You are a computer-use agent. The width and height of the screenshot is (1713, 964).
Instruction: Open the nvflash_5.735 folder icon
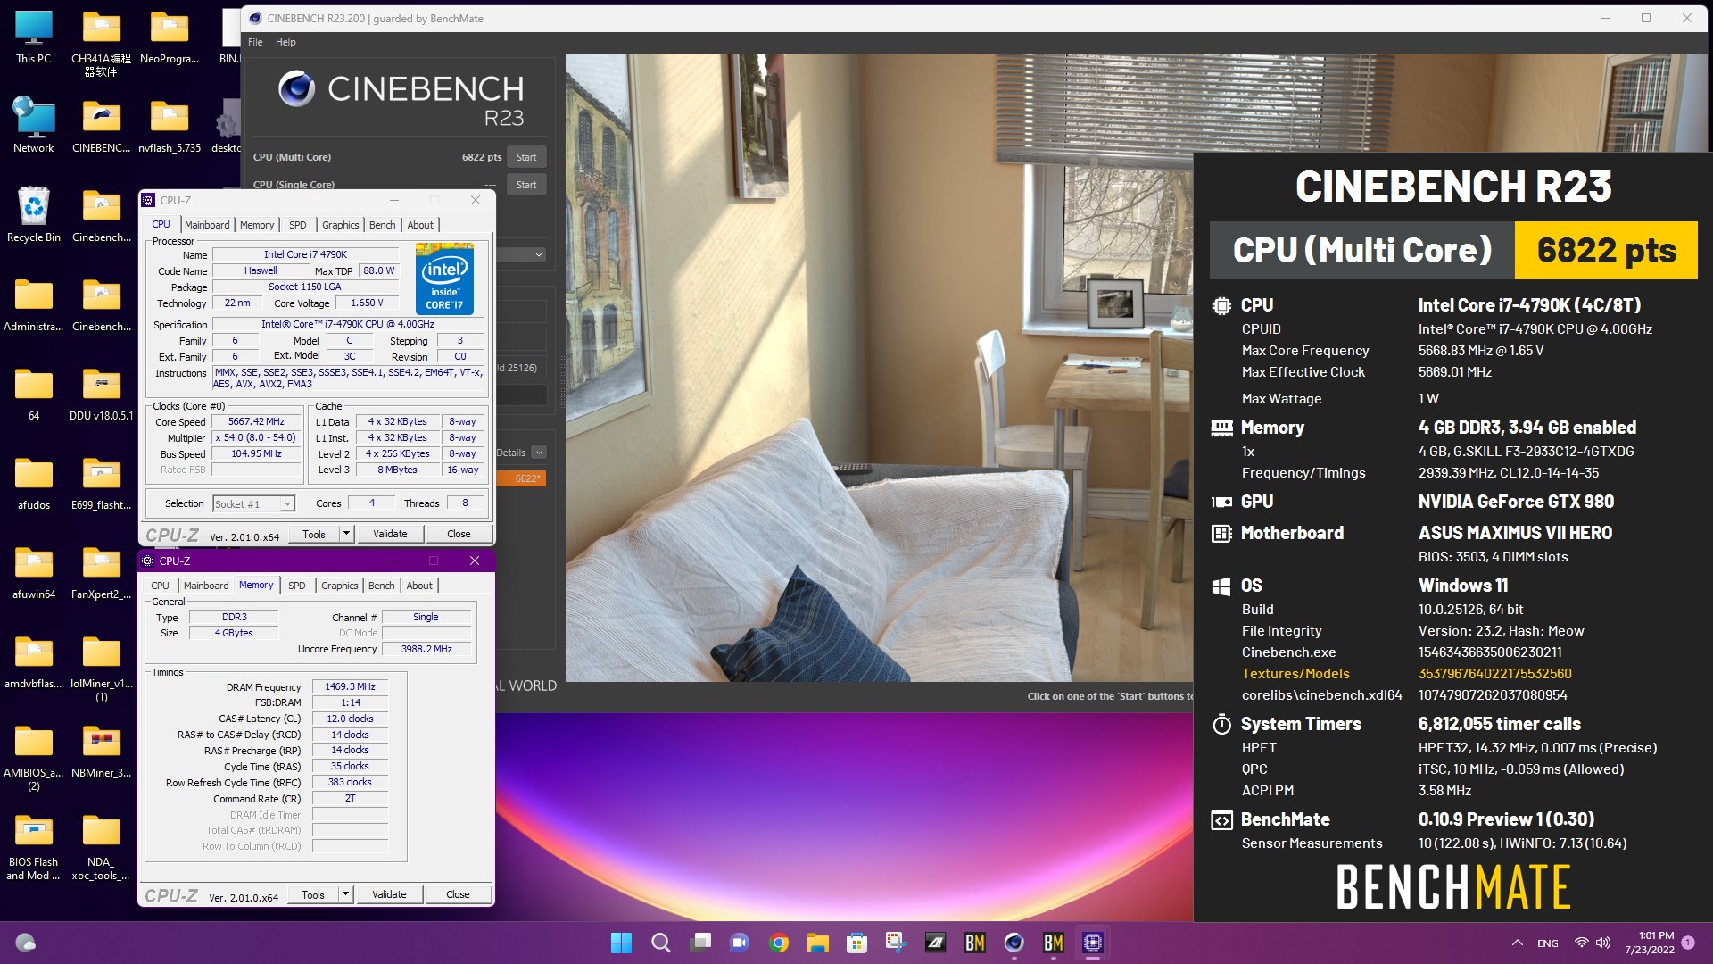[170, 125]
